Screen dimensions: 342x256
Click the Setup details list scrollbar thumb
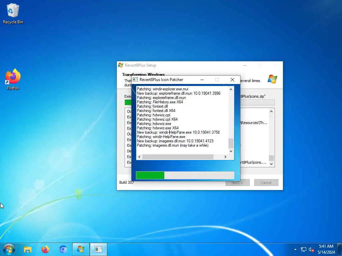coord(271,158)
